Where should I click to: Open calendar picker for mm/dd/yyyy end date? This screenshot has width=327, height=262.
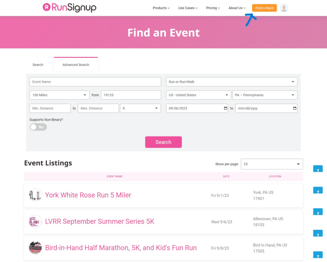295,108
